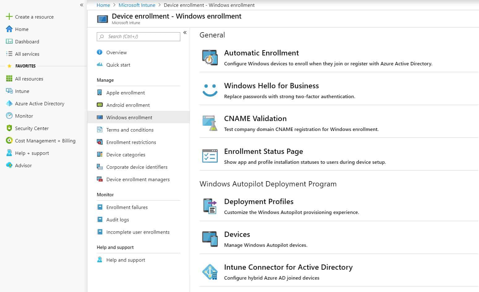Open the Autopilot Devices tablet icon
Image resolution: width=479 pixels, height=292 pixels.
(x=210, y=239)
